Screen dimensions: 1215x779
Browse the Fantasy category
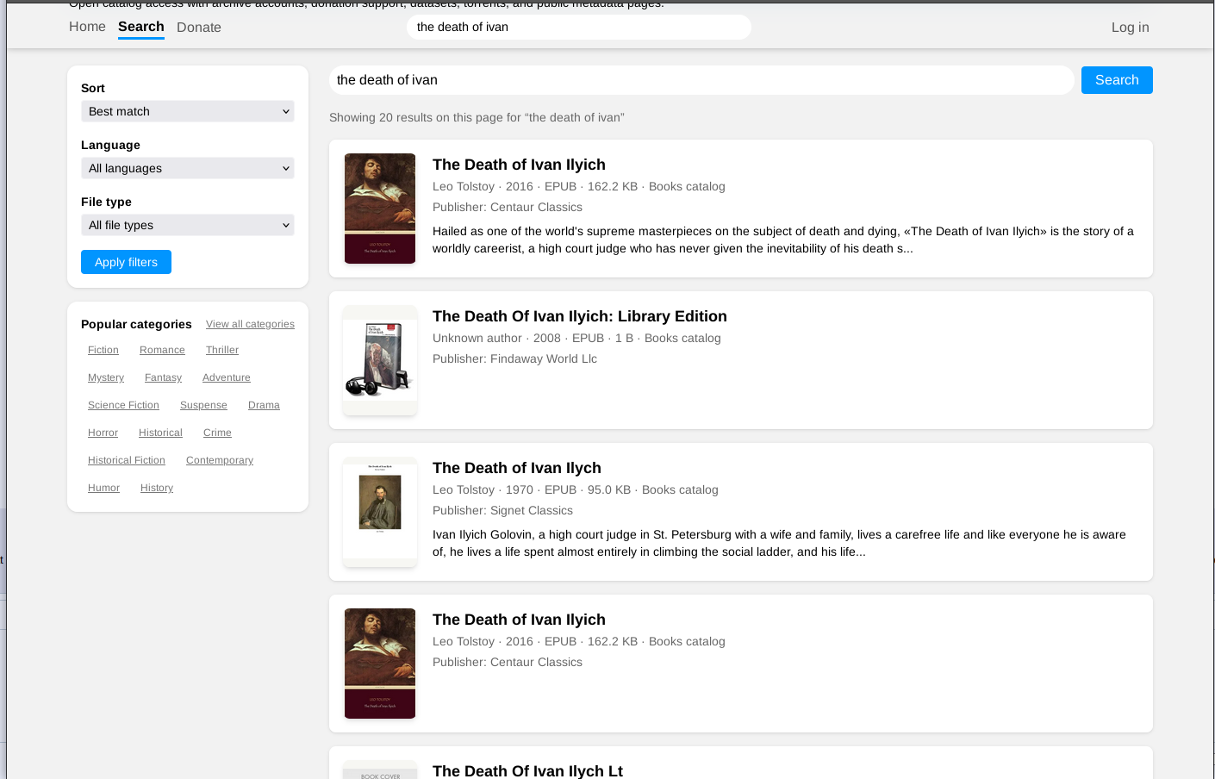point(163,377)
